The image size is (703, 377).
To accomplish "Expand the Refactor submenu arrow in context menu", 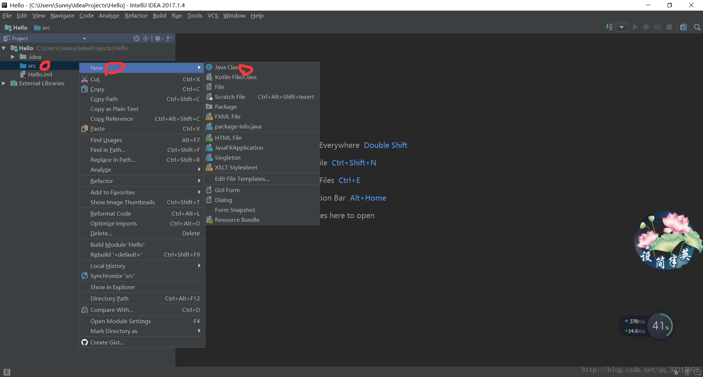I will [x=199, y=181].
